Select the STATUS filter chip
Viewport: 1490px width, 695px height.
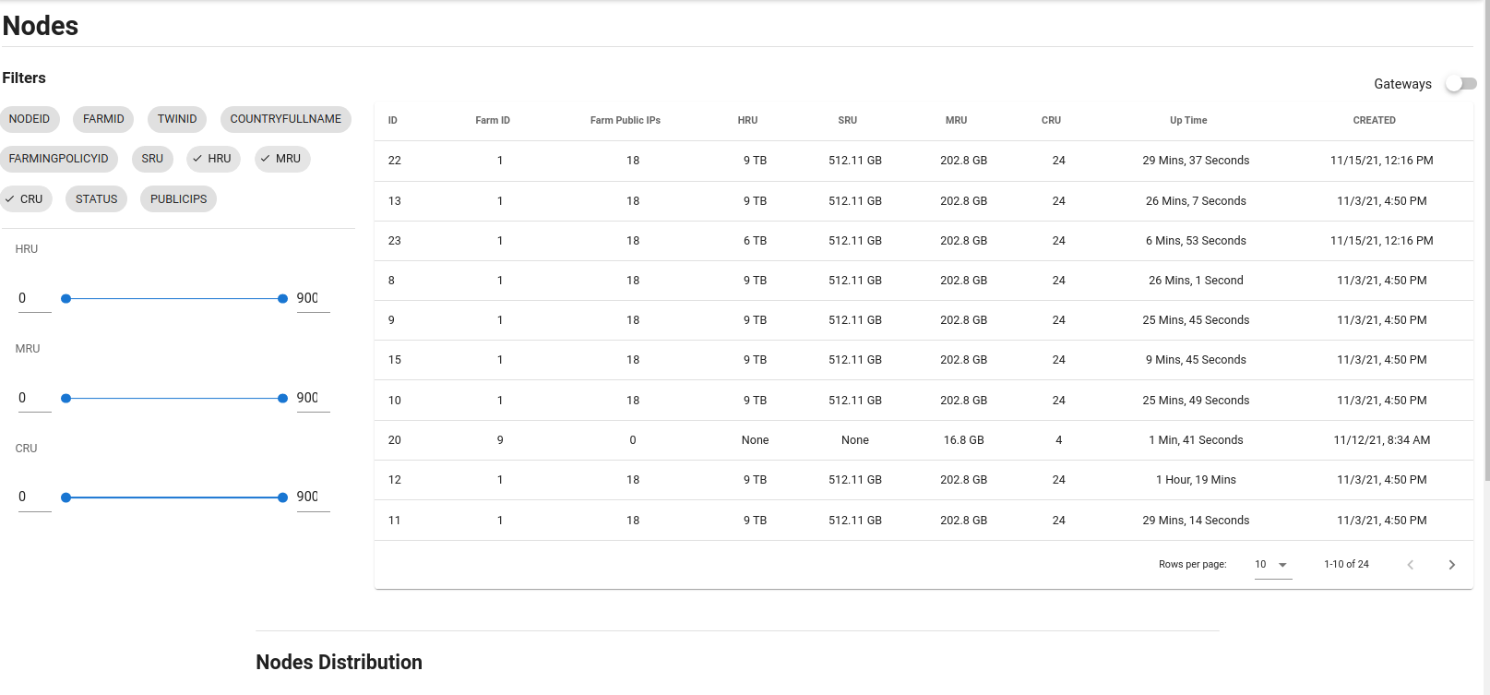(96, 199)
